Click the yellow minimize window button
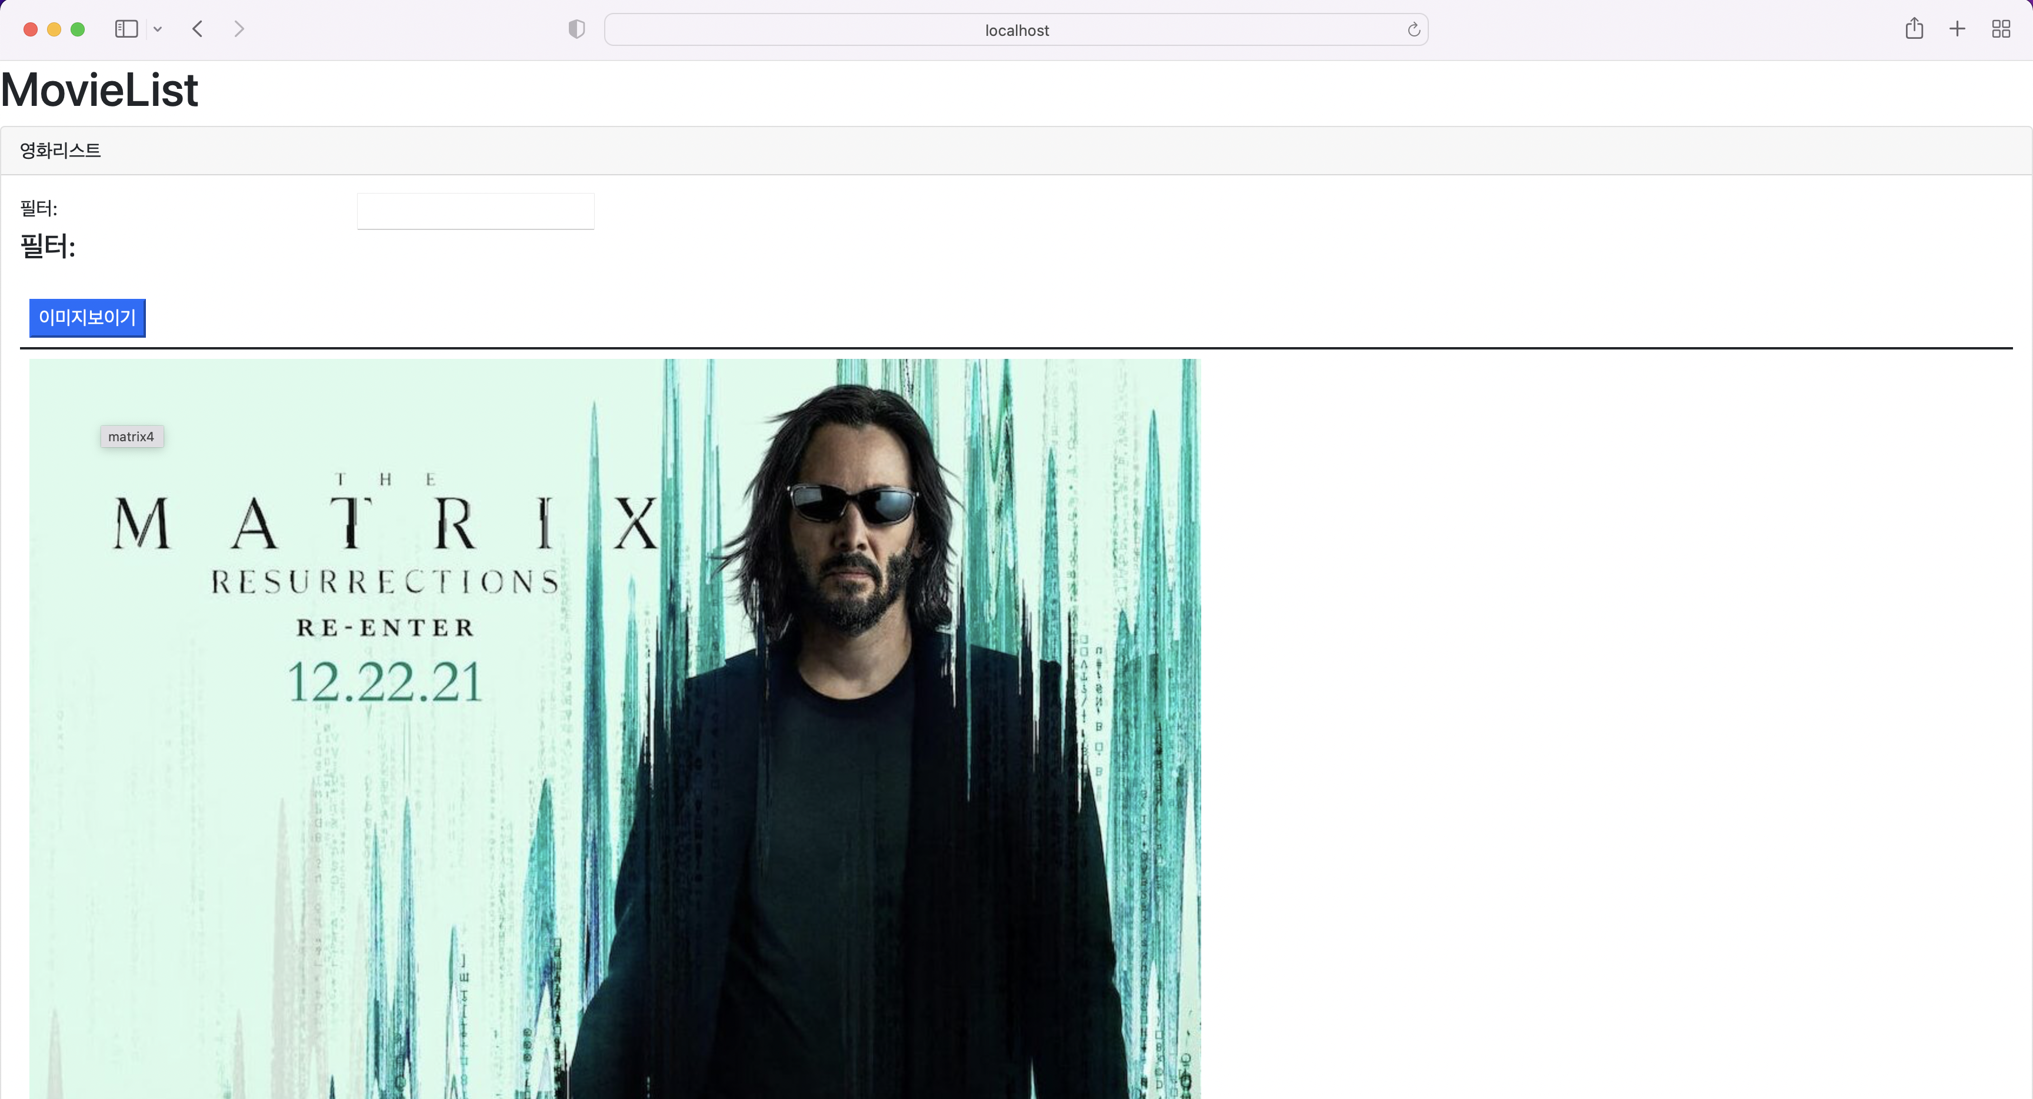2033x1099 pixels. (x=54, y=29)
